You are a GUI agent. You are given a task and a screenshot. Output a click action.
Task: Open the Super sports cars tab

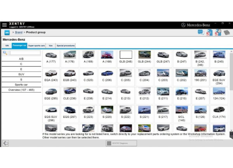[x=37, y=45]
